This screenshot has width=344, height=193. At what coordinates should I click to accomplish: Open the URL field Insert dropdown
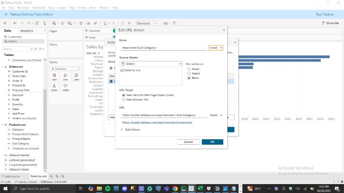(216, 115)
